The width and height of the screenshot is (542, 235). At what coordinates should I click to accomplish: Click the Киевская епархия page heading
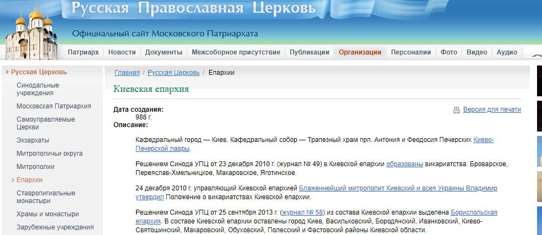(x=151, y=89)
